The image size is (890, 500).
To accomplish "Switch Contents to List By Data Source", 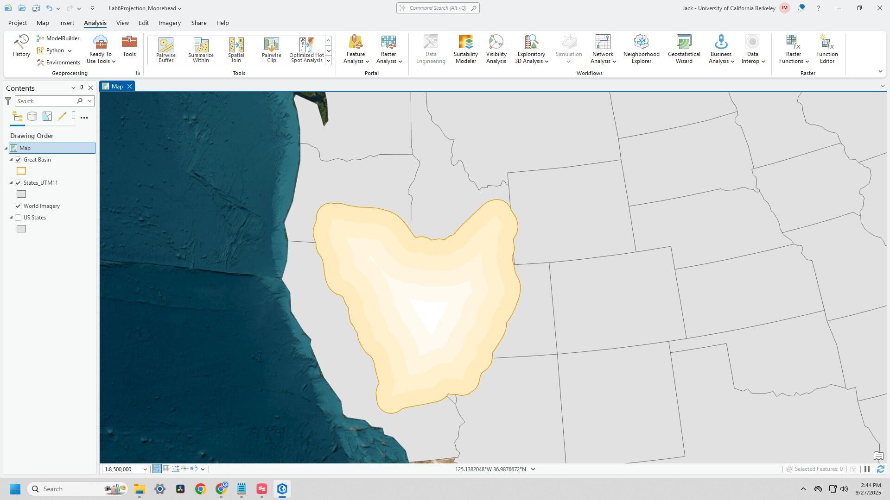I will (x=32, y=117).
